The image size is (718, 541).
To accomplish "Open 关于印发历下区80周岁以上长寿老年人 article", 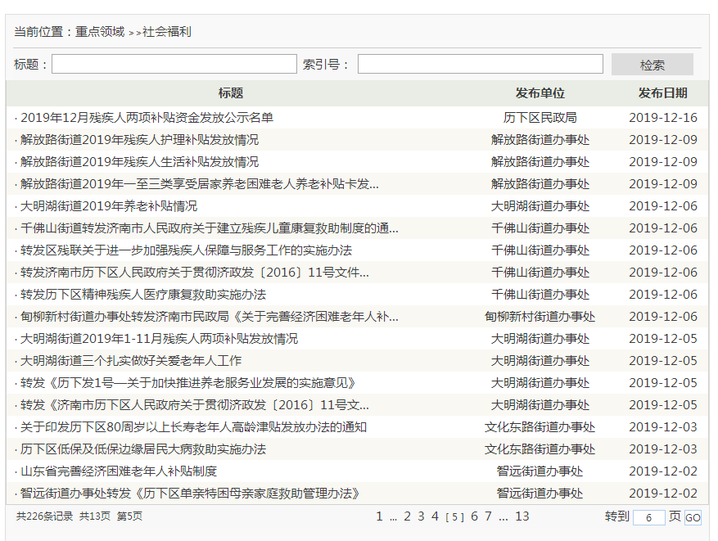I will click(x=193, y=427).
